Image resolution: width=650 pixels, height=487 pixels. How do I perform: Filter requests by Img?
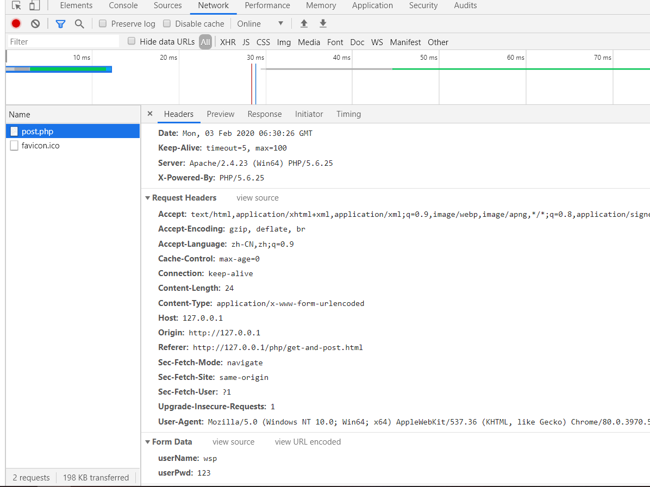(284, 42)
